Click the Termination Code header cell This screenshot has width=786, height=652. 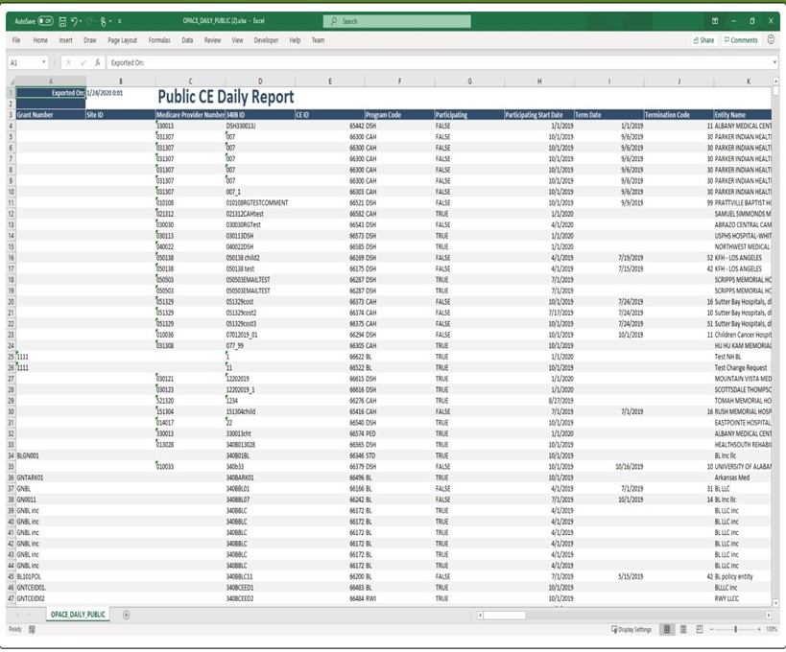[679, 115]
